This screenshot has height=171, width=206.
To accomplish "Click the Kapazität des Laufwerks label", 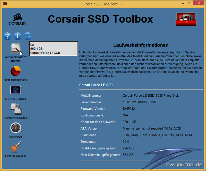I will coord(98,122).
